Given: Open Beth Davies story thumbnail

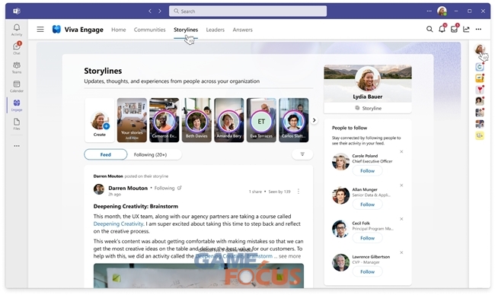Looking at the screenshot, I should [196, 120].
